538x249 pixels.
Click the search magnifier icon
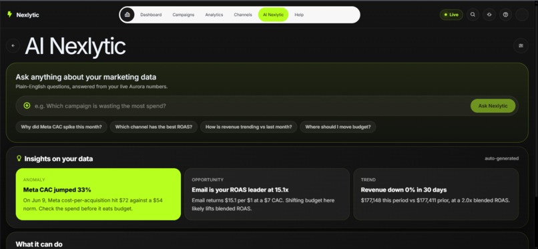473,15
